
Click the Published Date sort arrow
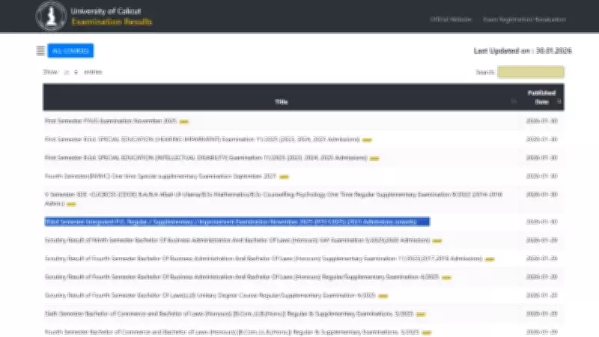point(559,101)
